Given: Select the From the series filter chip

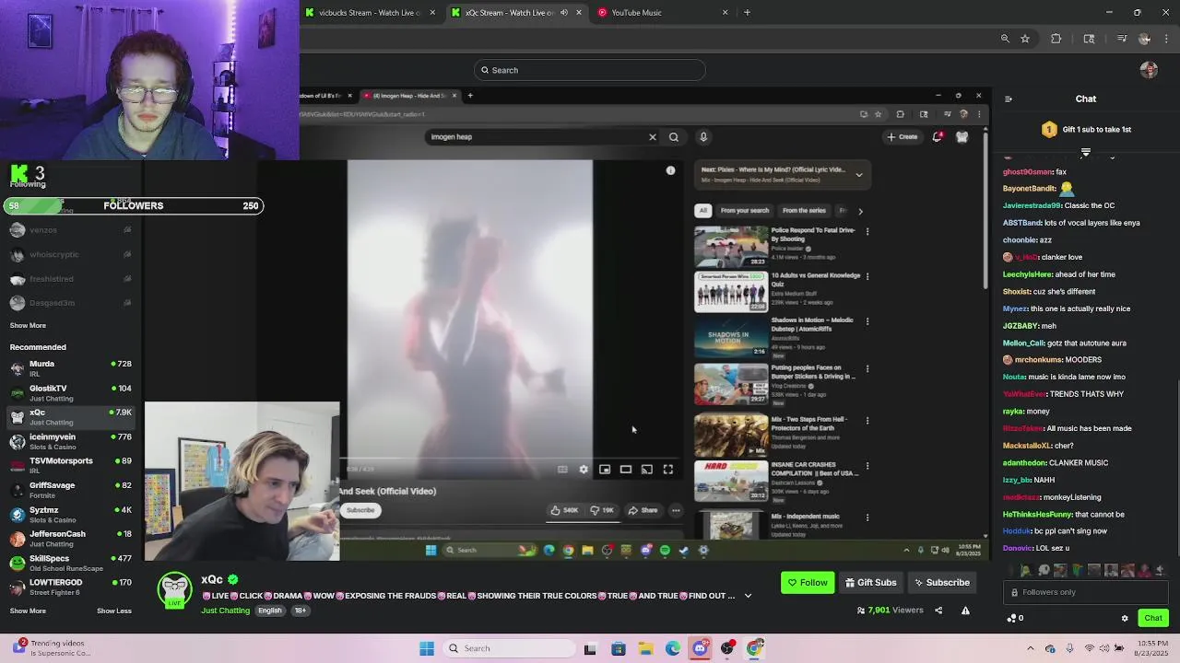Looking at the screenshot, I should click(804, 211).
